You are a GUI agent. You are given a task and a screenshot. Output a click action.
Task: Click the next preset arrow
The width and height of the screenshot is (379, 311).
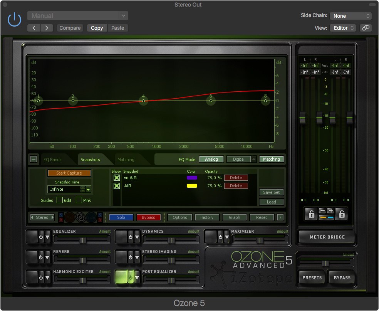pos(47,28)
